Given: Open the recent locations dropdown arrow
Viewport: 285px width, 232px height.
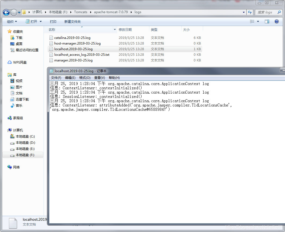Looking at the screenshot, I should click(19, 13).
